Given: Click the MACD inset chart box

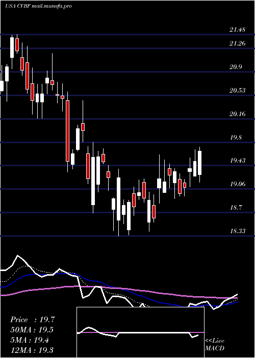Looking at the screenshot, I should [140, 332].
